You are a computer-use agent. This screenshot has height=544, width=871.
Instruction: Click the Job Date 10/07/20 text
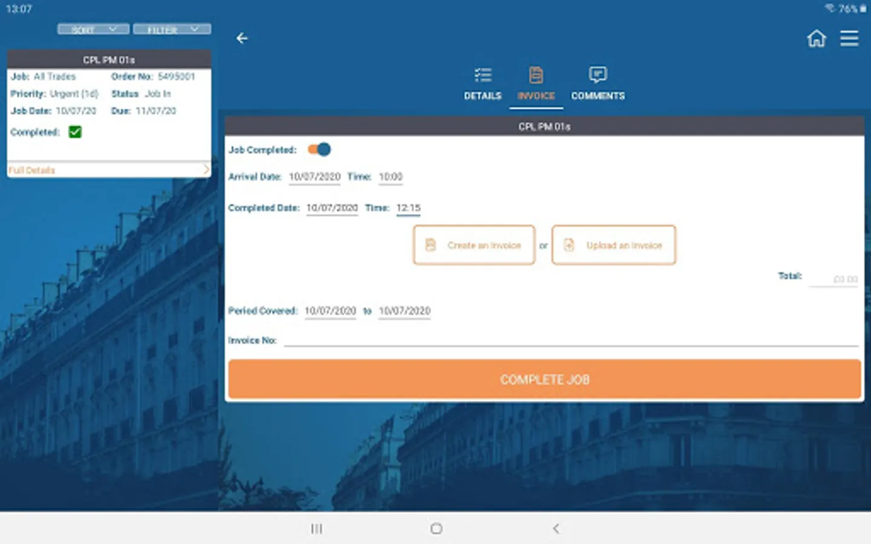53,111
